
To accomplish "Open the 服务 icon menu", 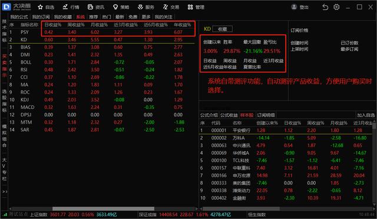I will (145, 7).
